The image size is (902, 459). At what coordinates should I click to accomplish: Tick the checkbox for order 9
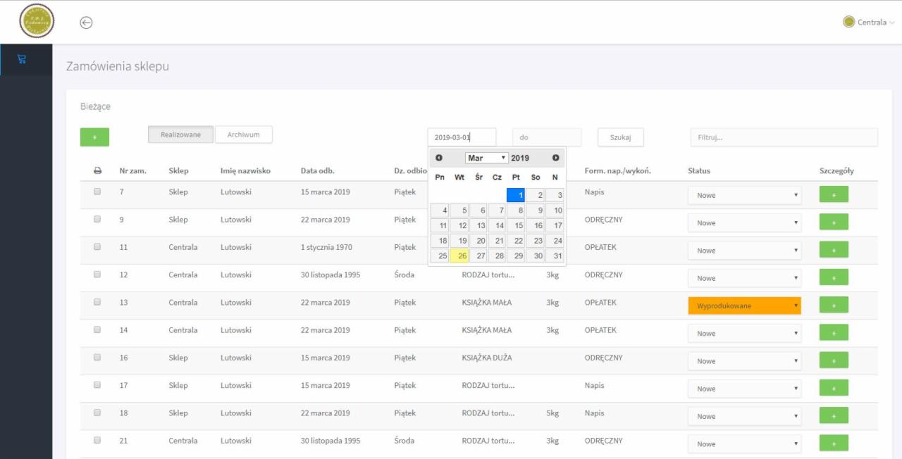click(x=97, y=219)
